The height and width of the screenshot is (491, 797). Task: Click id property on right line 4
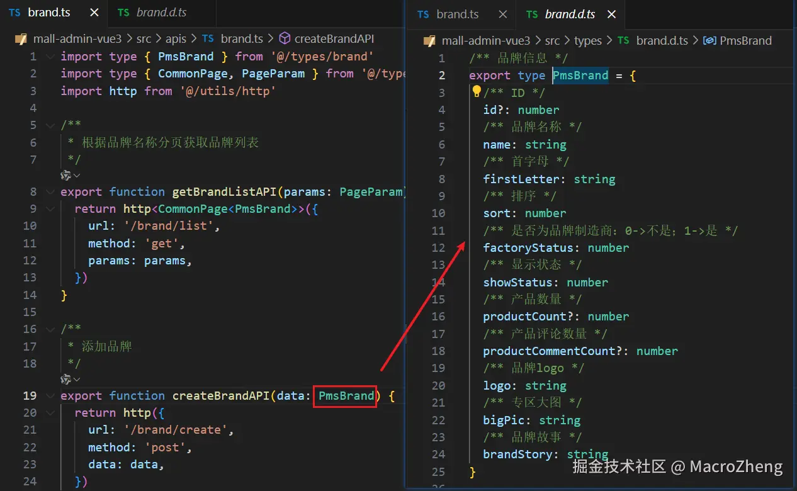coord(490,110)
